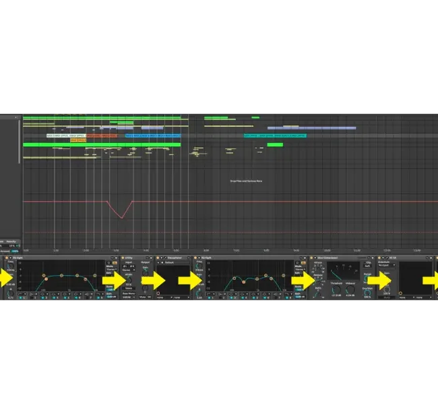Viewport: 438px width, 414px height.
Task: Click the dip in the red automation line
Action: click(121, 217)
